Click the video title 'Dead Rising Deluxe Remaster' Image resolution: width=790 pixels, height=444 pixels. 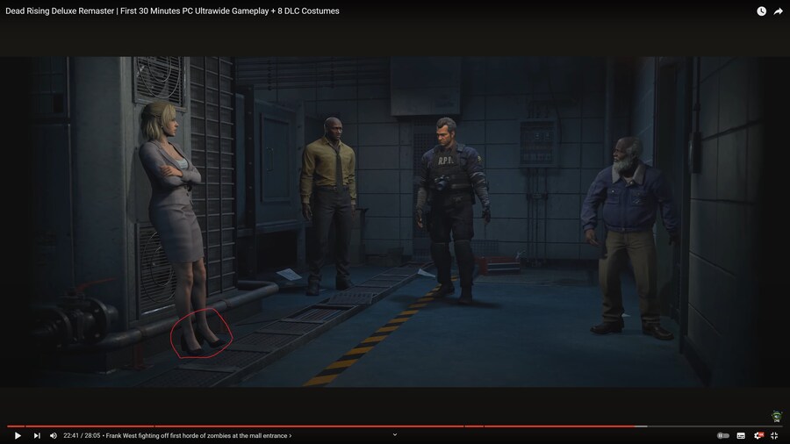[x=172, y=11]
